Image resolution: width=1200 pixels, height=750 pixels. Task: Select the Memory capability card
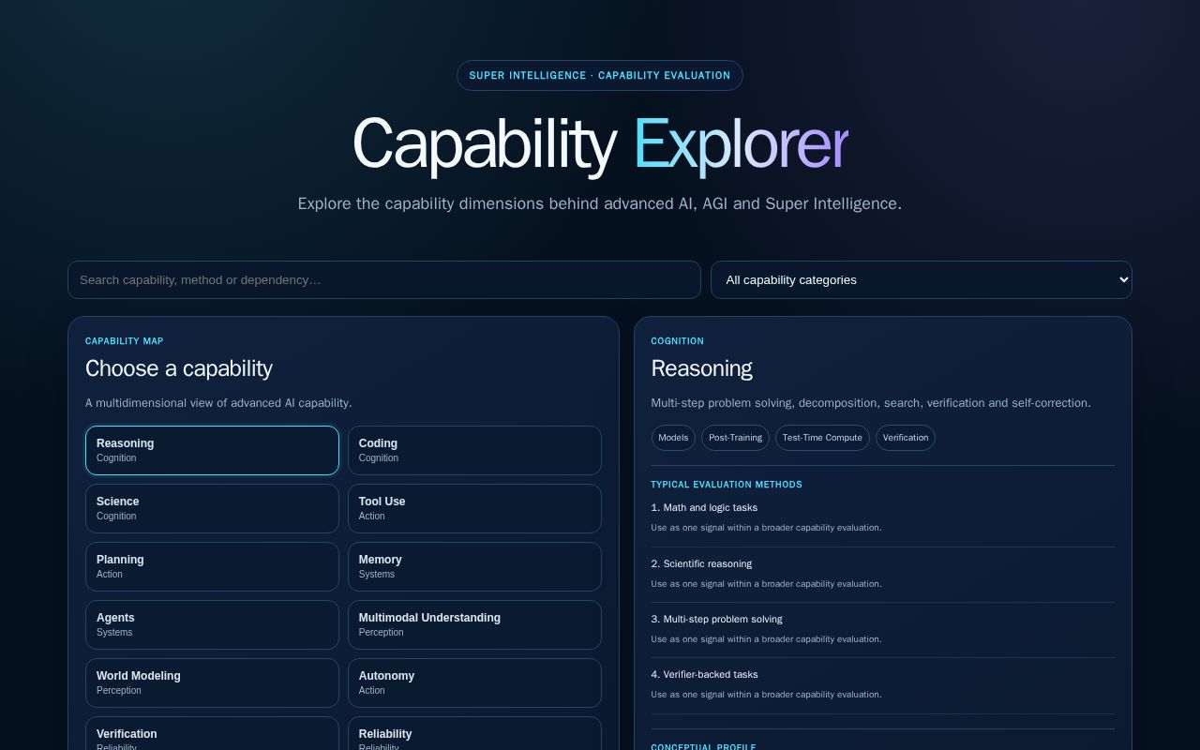pyautogui.click(x=474, y=566)
